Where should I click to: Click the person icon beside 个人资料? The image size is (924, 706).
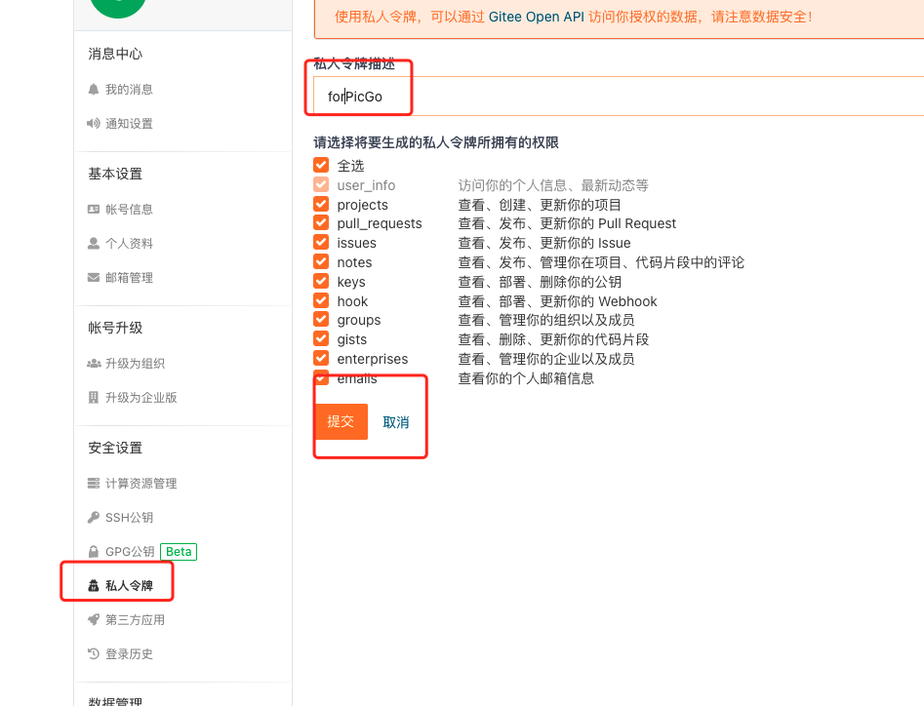pyautogui.click(x=93, y=243)
